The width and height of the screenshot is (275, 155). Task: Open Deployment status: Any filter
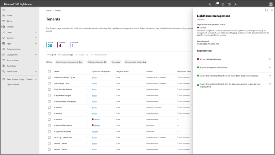[x=135, y=62]
